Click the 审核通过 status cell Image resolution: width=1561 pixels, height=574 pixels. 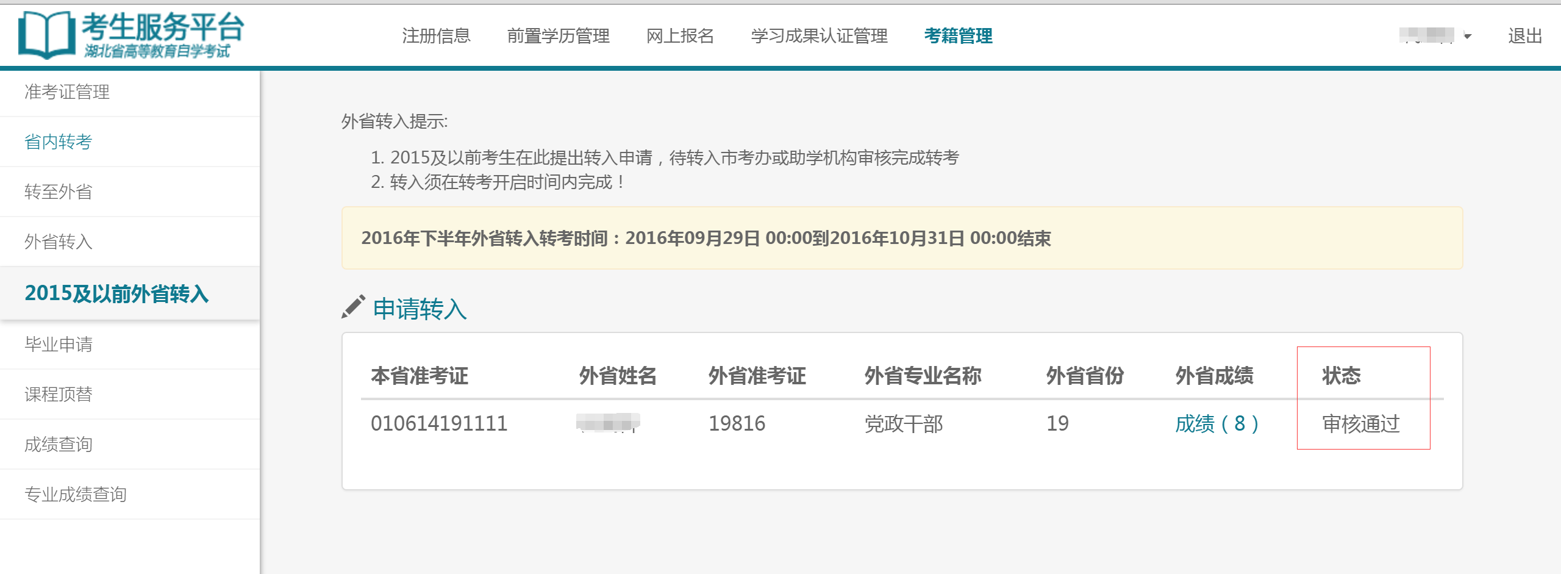click(1360, 423)
